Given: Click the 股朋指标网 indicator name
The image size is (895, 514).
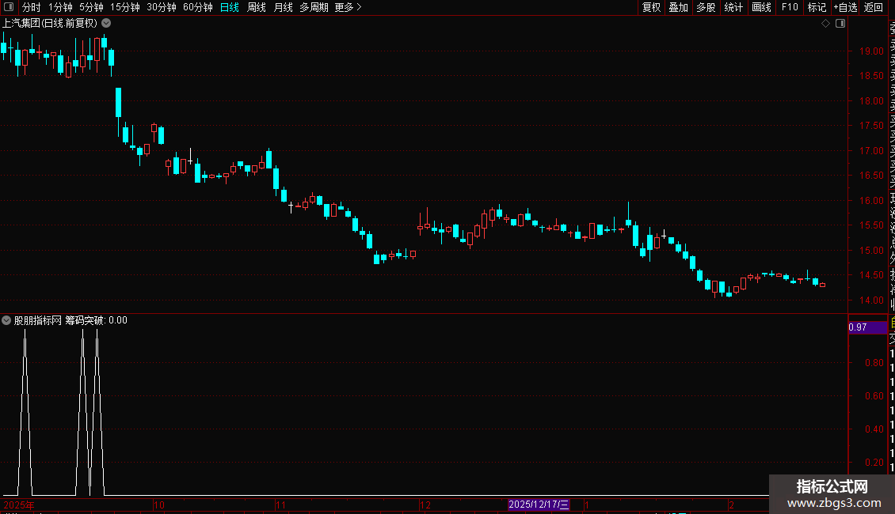Looking at the screenshot, I should [x=38, y=320].
